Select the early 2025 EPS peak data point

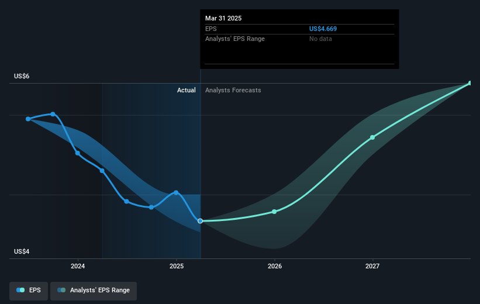coord(176,192)
